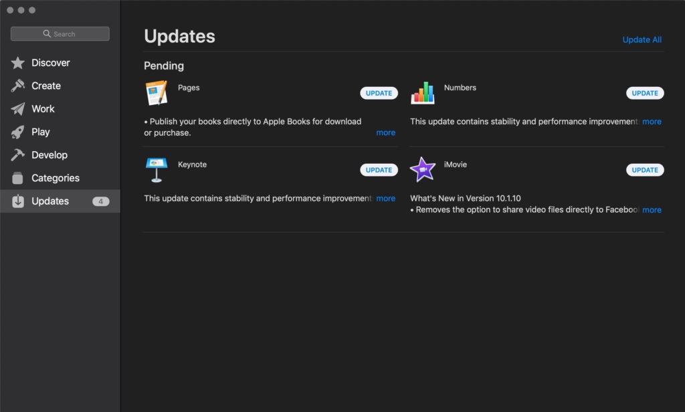Update the Keynote app
The width and height of the screenshot is (685, 412).
[379, 169]
